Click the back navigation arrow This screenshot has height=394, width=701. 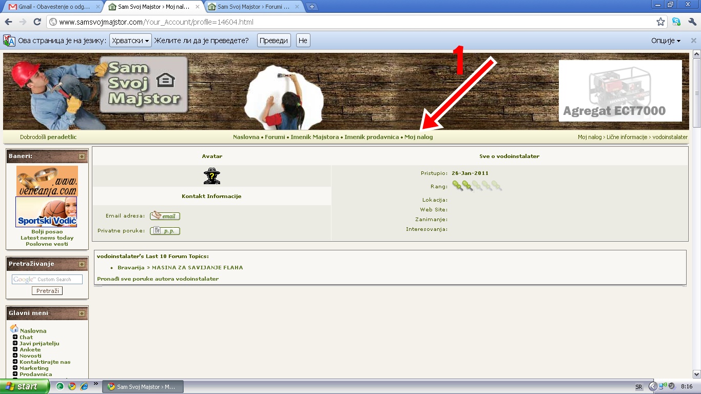[8, 22]
